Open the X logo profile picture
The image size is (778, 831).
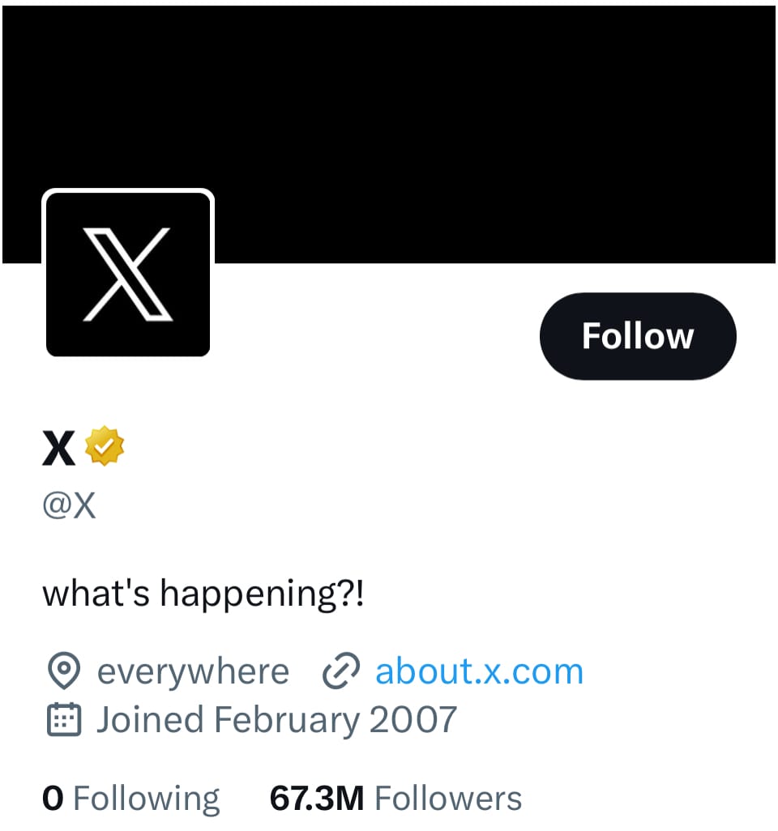click(128, 274)
